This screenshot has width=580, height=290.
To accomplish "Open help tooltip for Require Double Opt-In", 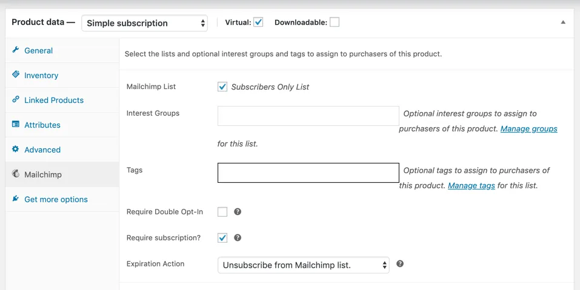I will point(238,212).
